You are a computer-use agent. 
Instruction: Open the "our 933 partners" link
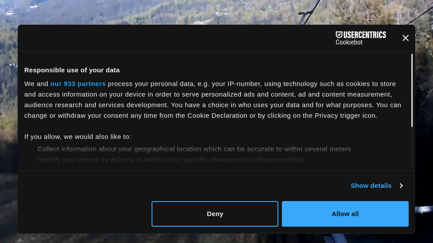pos(78,84)
